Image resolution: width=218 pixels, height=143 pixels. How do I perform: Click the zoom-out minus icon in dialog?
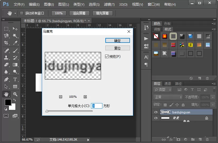(61, 97)
